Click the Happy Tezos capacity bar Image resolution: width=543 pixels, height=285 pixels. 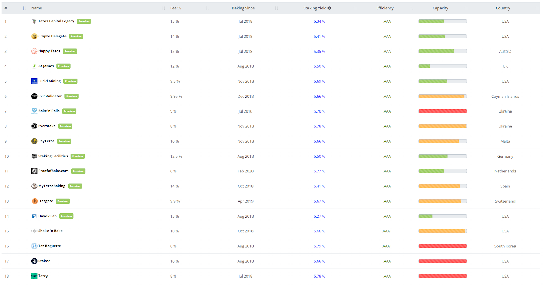pos(443,51)
